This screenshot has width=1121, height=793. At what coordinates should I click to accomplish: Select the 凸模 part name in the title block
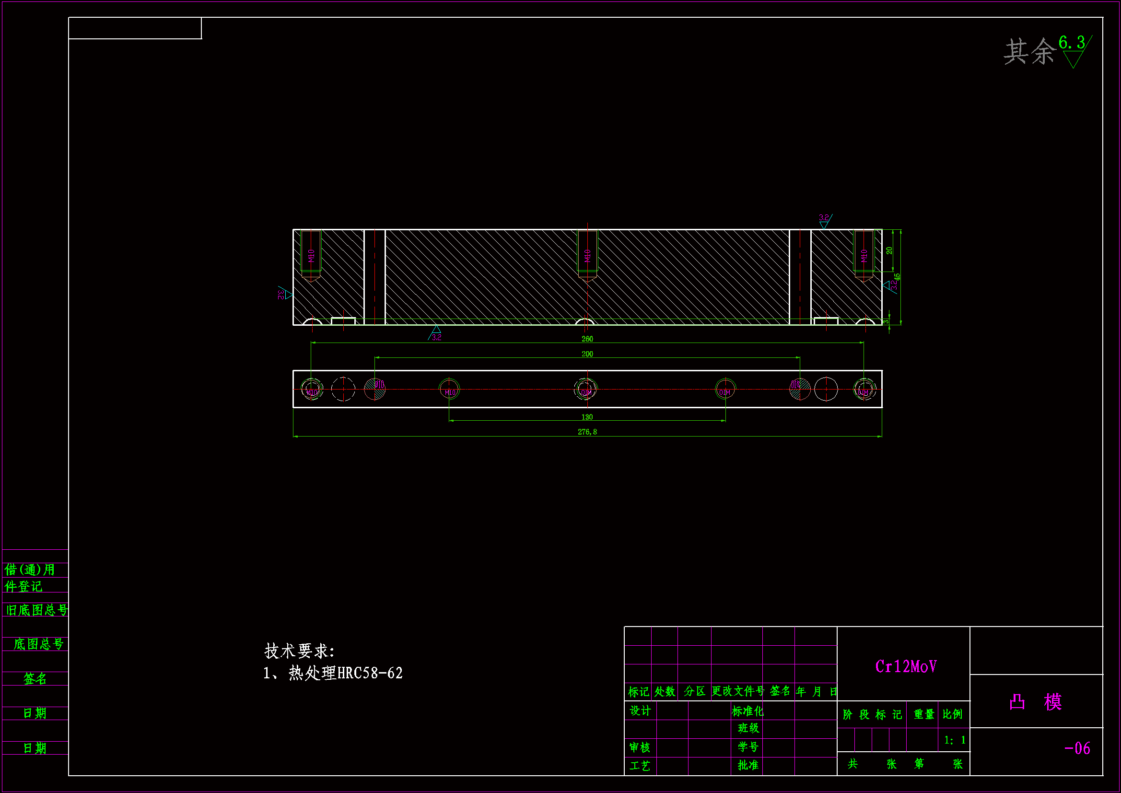click(1036, 702)
